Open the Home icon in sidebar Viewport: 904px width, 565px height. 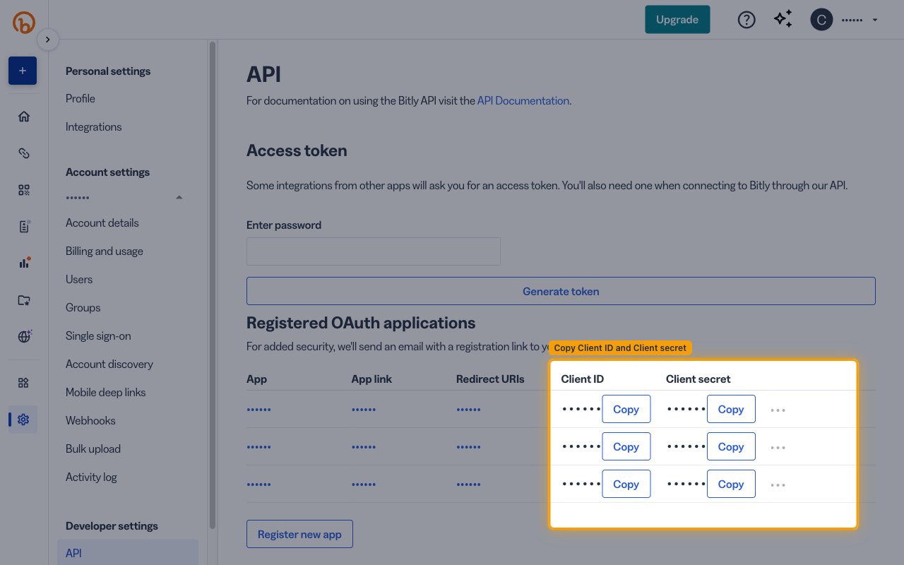click(24, 117)
